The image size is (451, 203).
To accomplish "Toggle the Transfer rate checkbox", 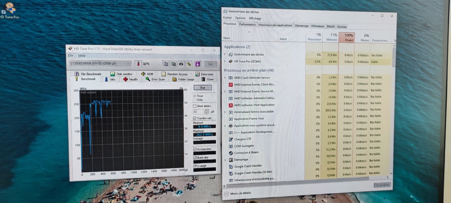I will 195,118.
